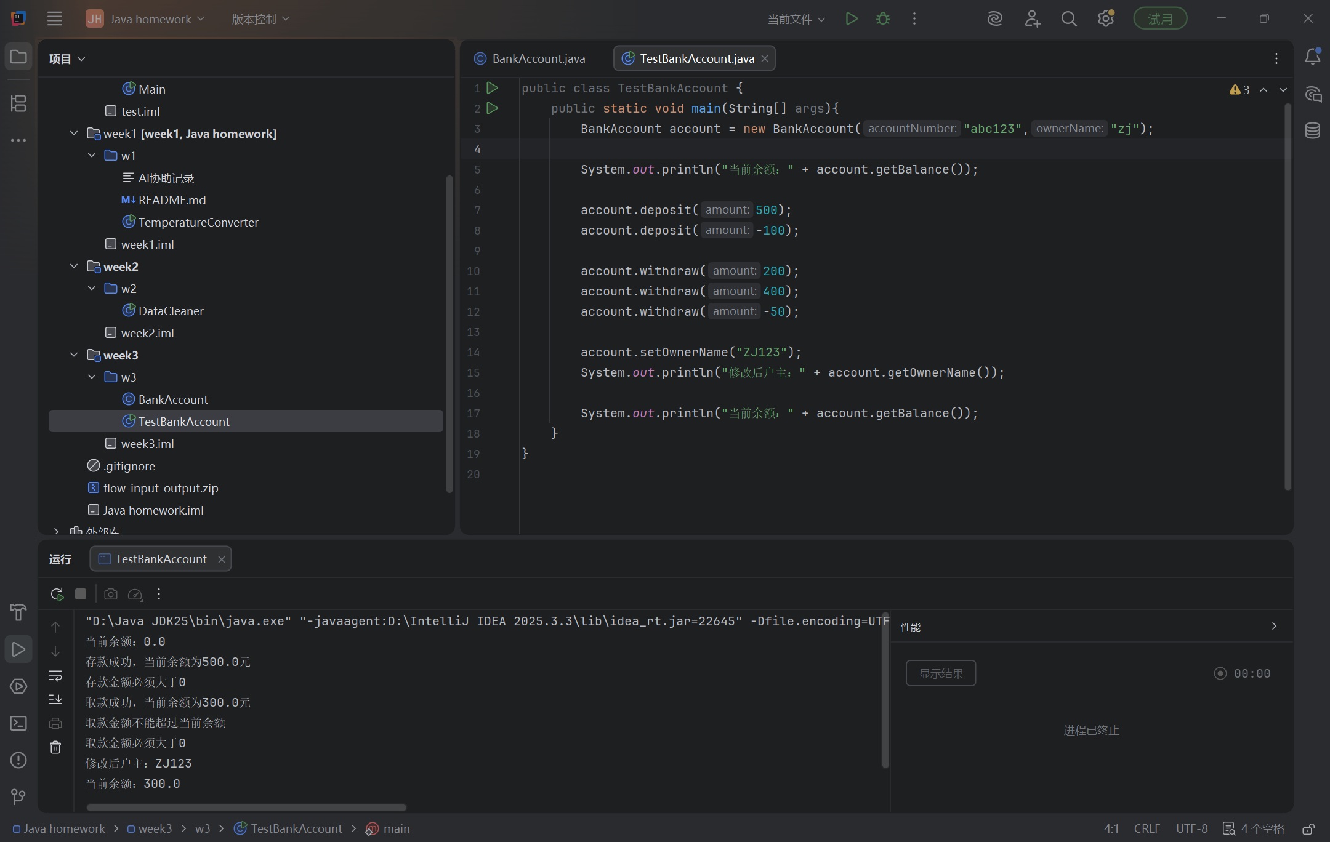The width and height of the screenshot is (1330, 842).
Task: Toggle read-only lock in status bar
Action: (x=1308, y=828)
